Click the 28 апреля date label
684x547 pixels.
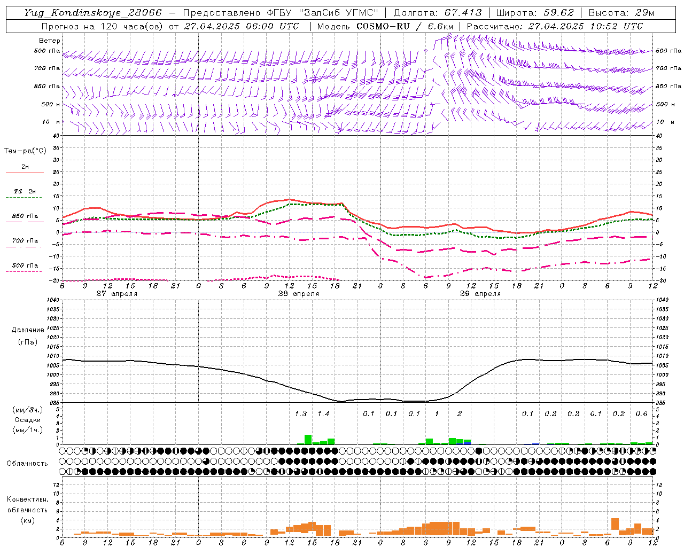[x=299, y=294]
